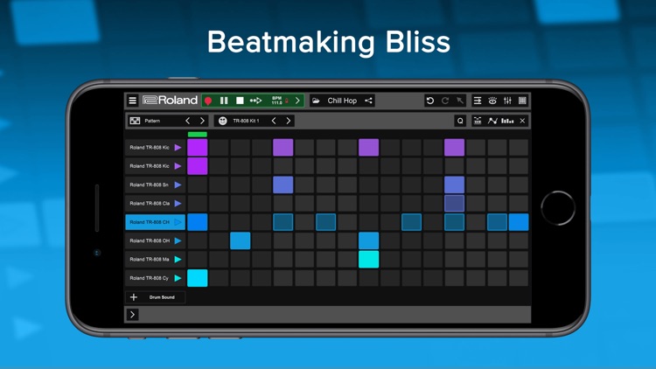656x369 pixels.
Task: Open the velocity bars editor icon
Action: pos(507,121)
